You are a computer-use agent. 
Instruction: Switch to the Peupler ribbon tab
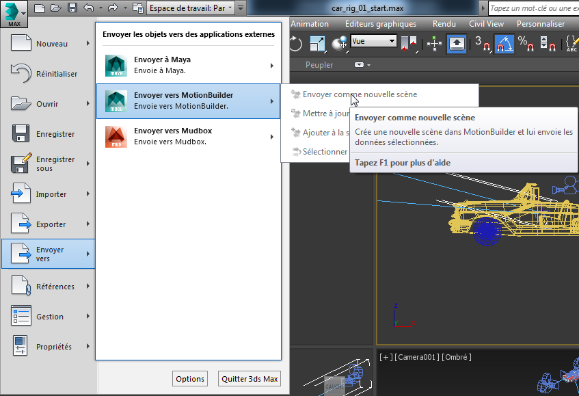319,65
